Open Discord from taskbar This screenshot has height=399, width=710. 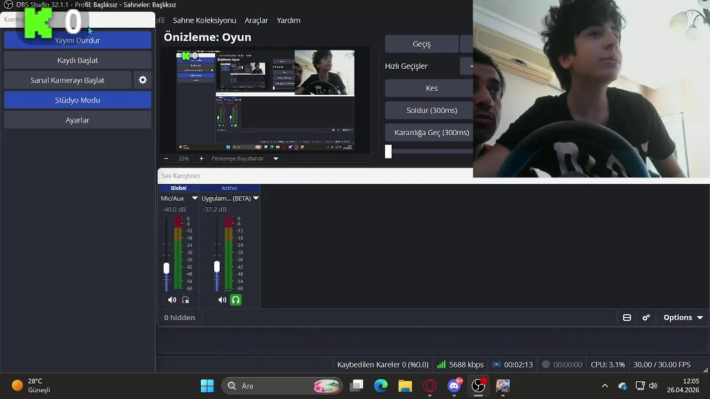point(454,386)
